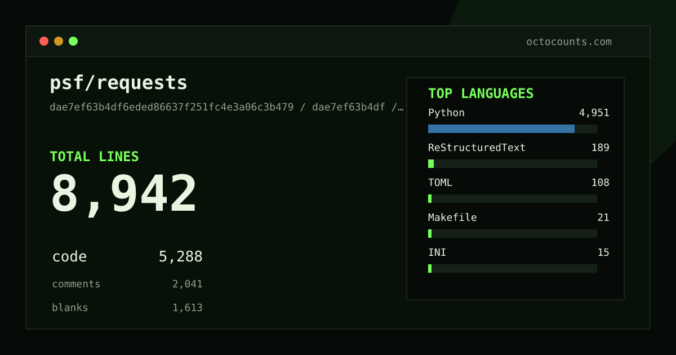Viewport: 676px width, 355px height.
Task: Click the code row label
Action: 69,257
